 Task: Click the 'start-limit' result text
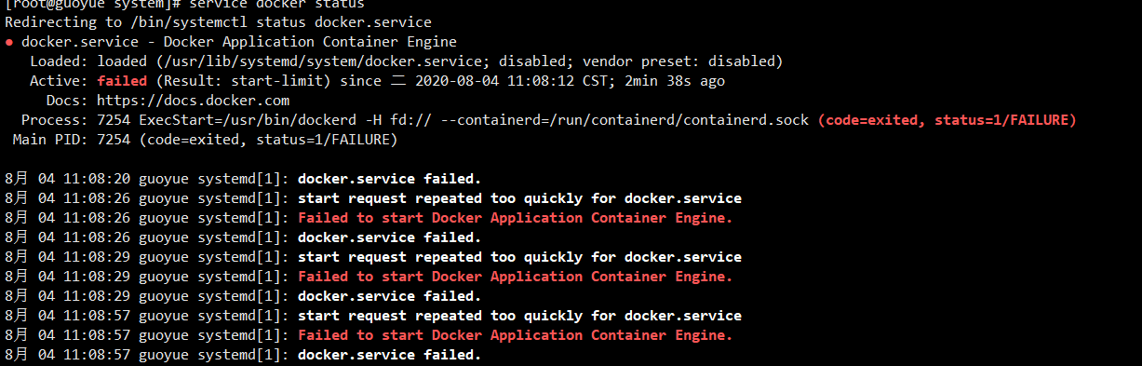point(277,81)
